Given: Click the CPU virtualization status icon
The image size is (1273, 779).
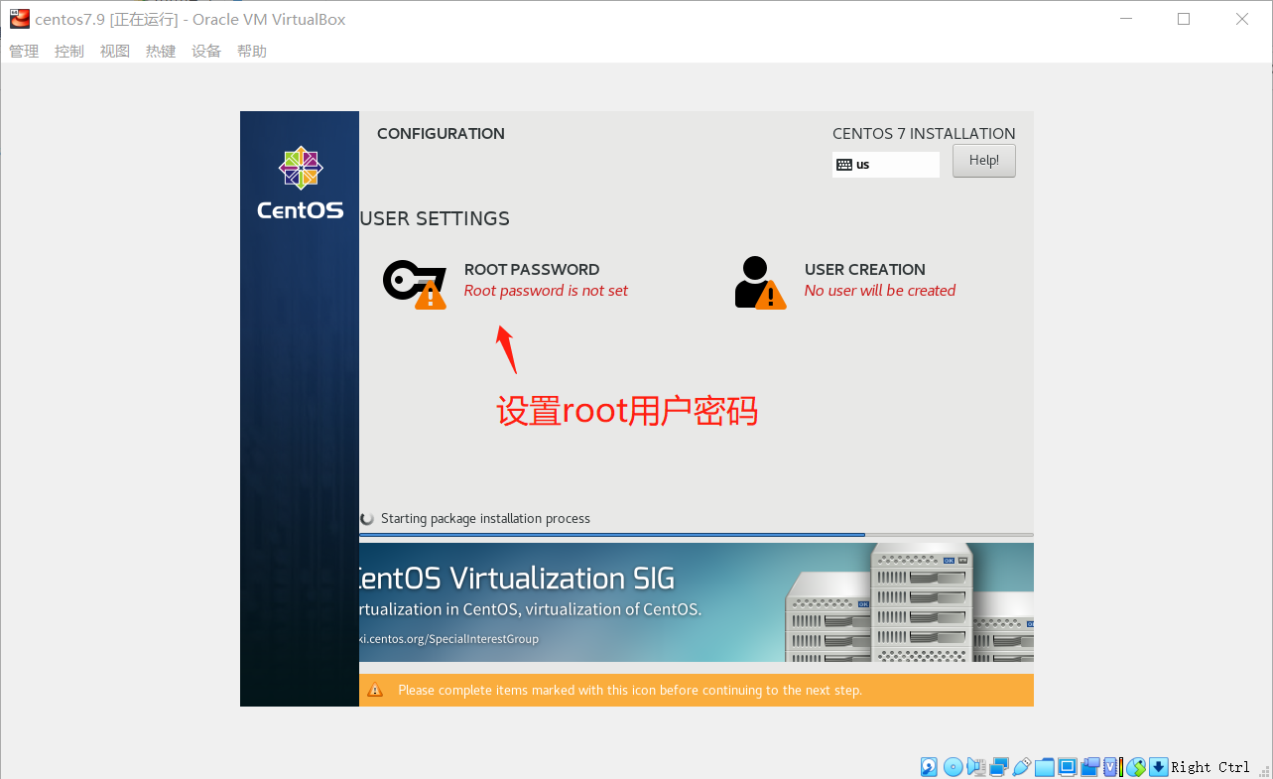Looking at the screenshot, I should [1112, 767].
